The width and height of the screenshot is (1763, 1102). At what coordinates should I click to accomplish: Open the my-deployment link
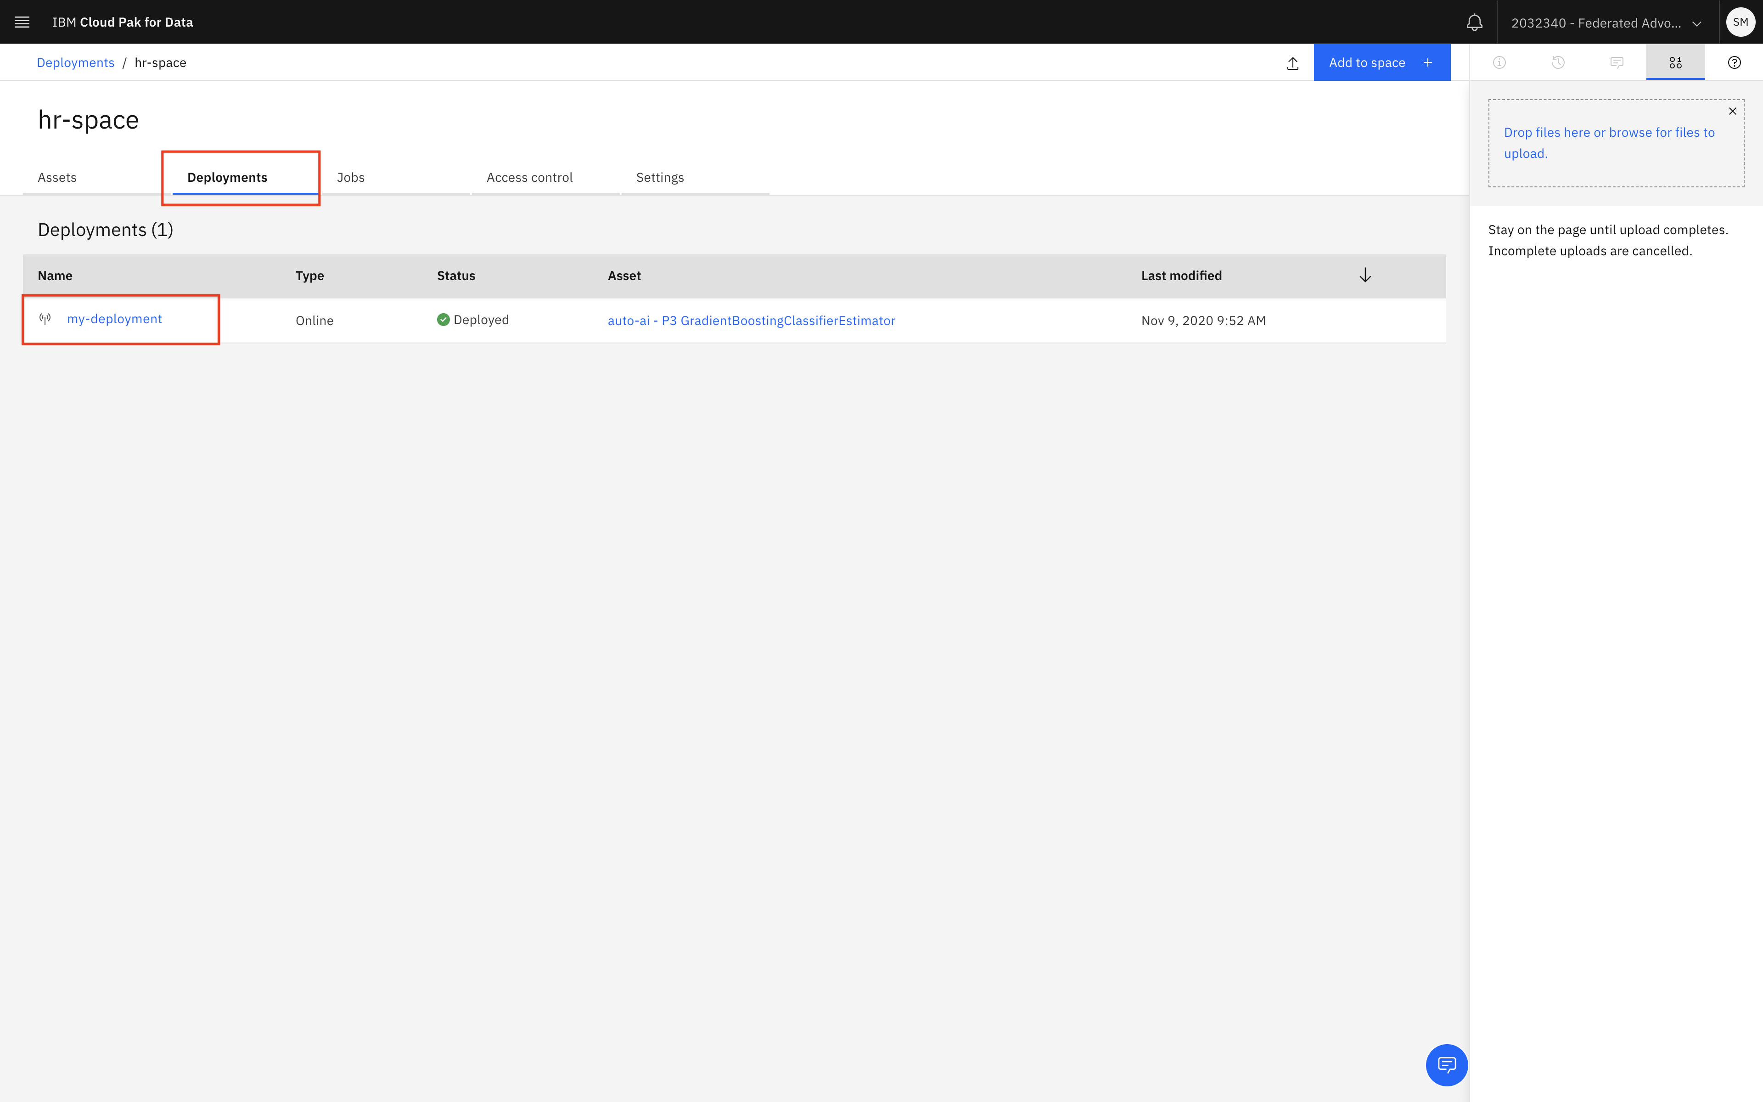click(x=114, y=319)
